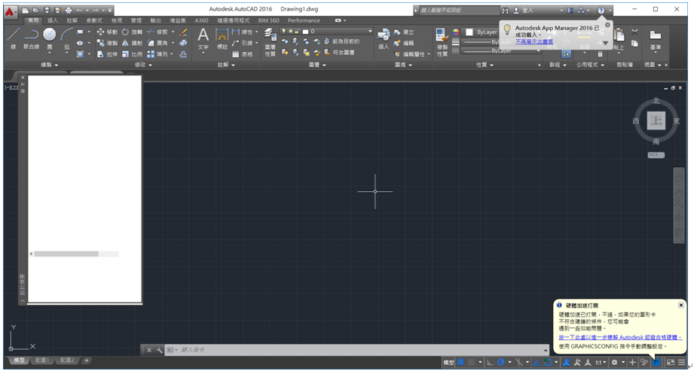Open the AutoCAD application menu logo
Viewport: 694px width, 374px height.
[10, 11]
